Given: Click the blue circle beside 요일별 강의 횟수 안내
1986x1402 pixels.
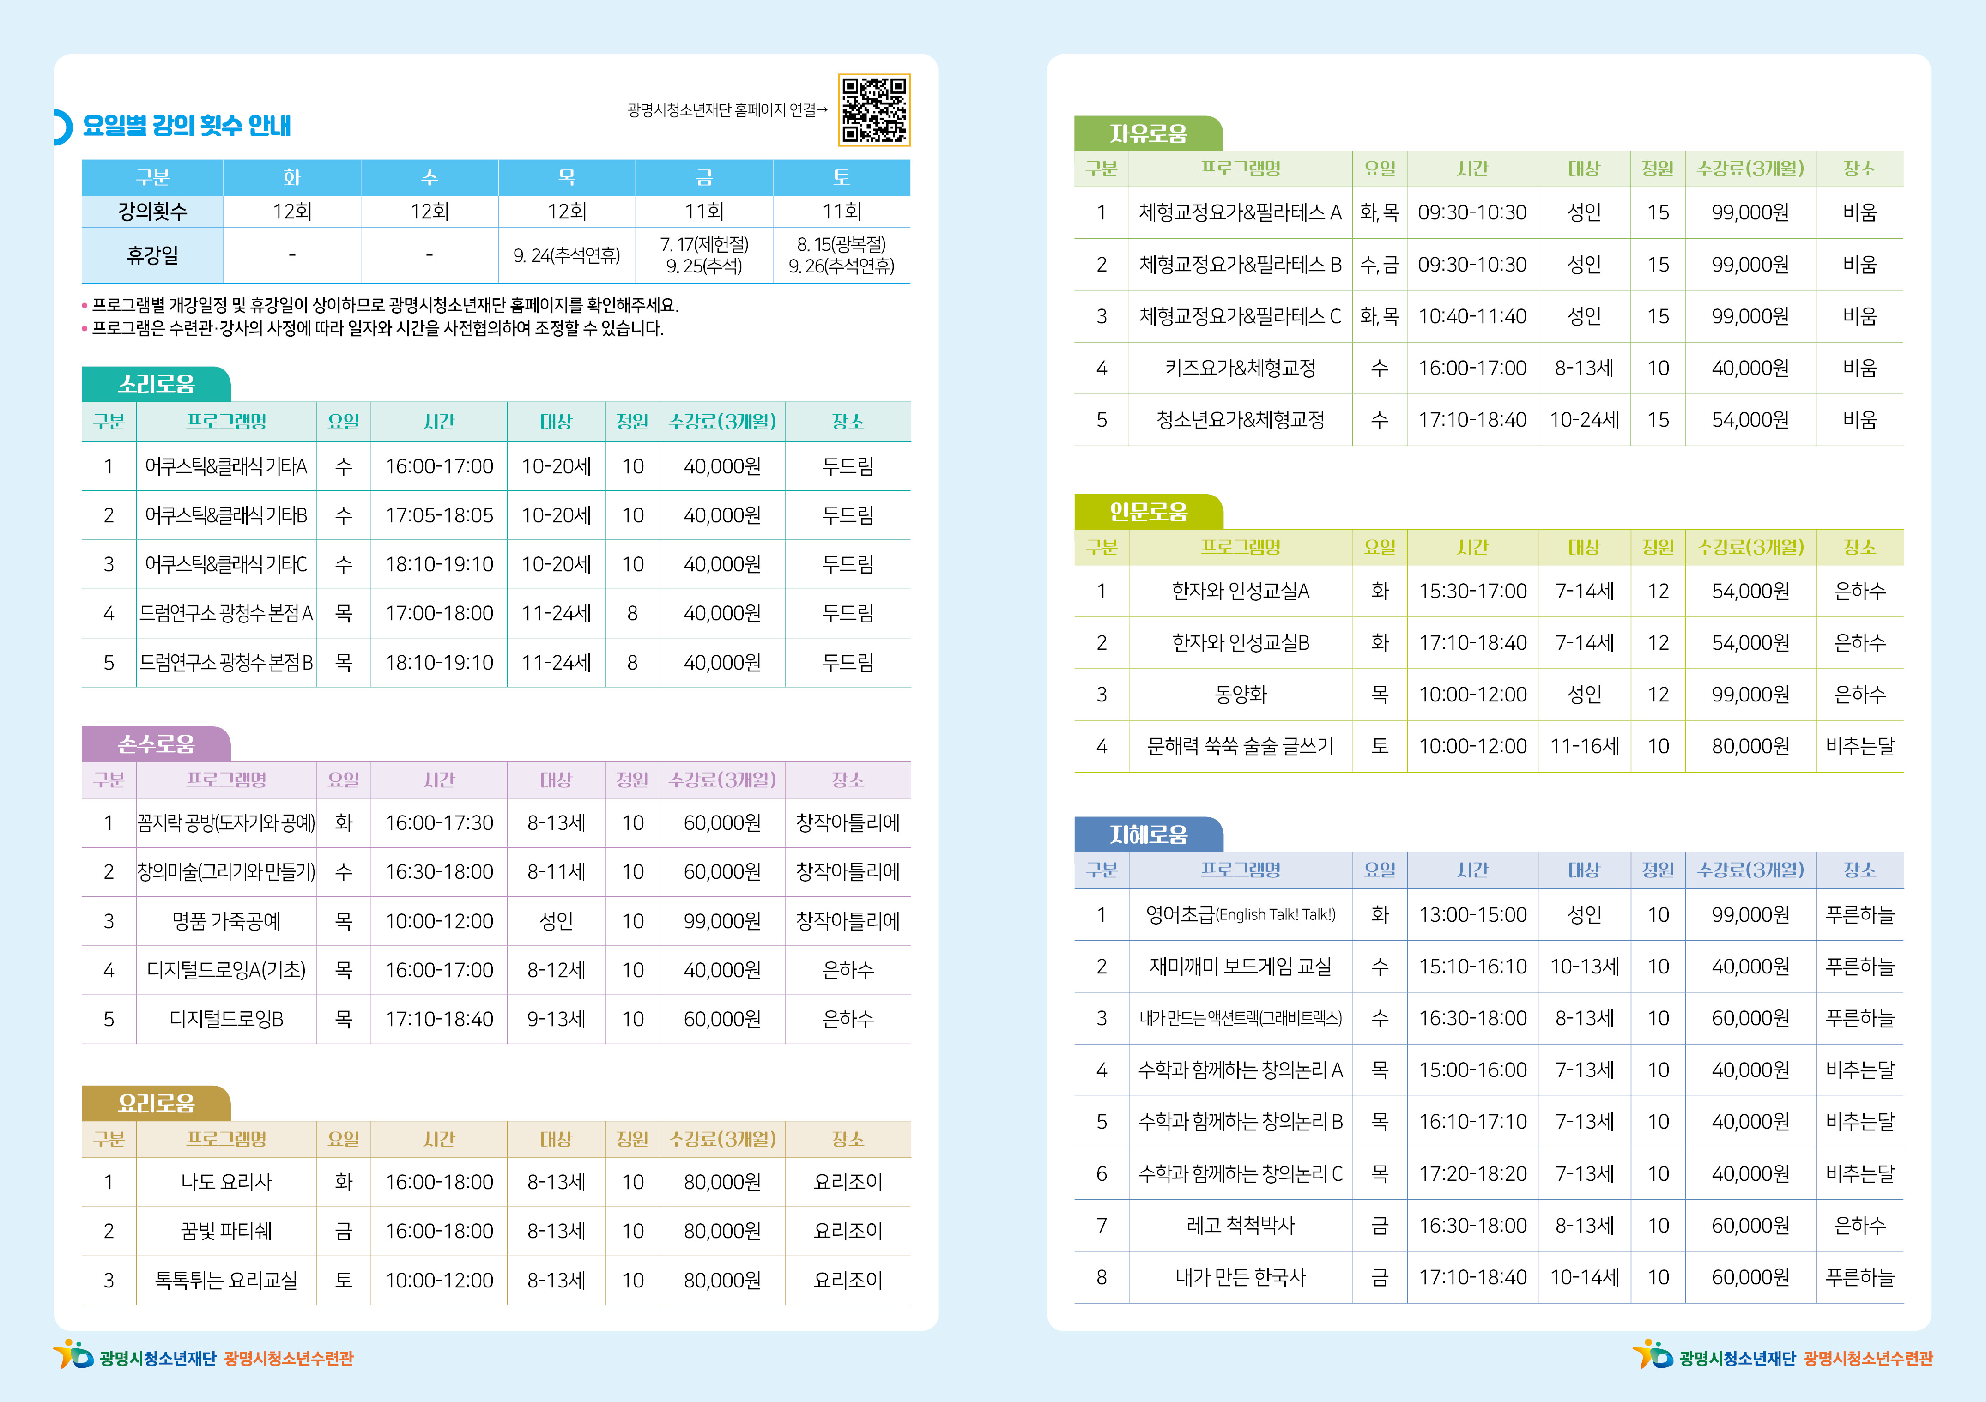Looking at the screenshot, I should [x=62, y=127].
